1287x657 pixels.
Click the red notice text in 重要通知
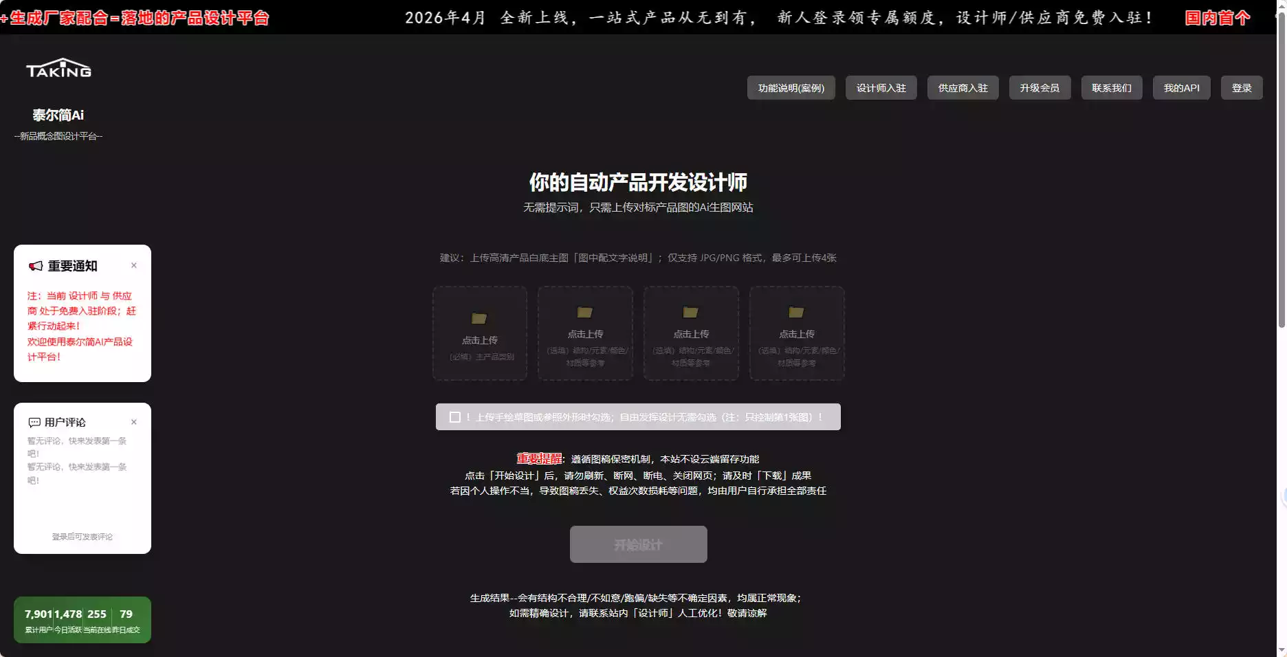[x=82, y=326]
